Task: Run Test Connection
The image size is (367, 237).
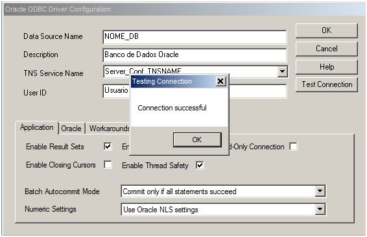Action: (327, 84)
